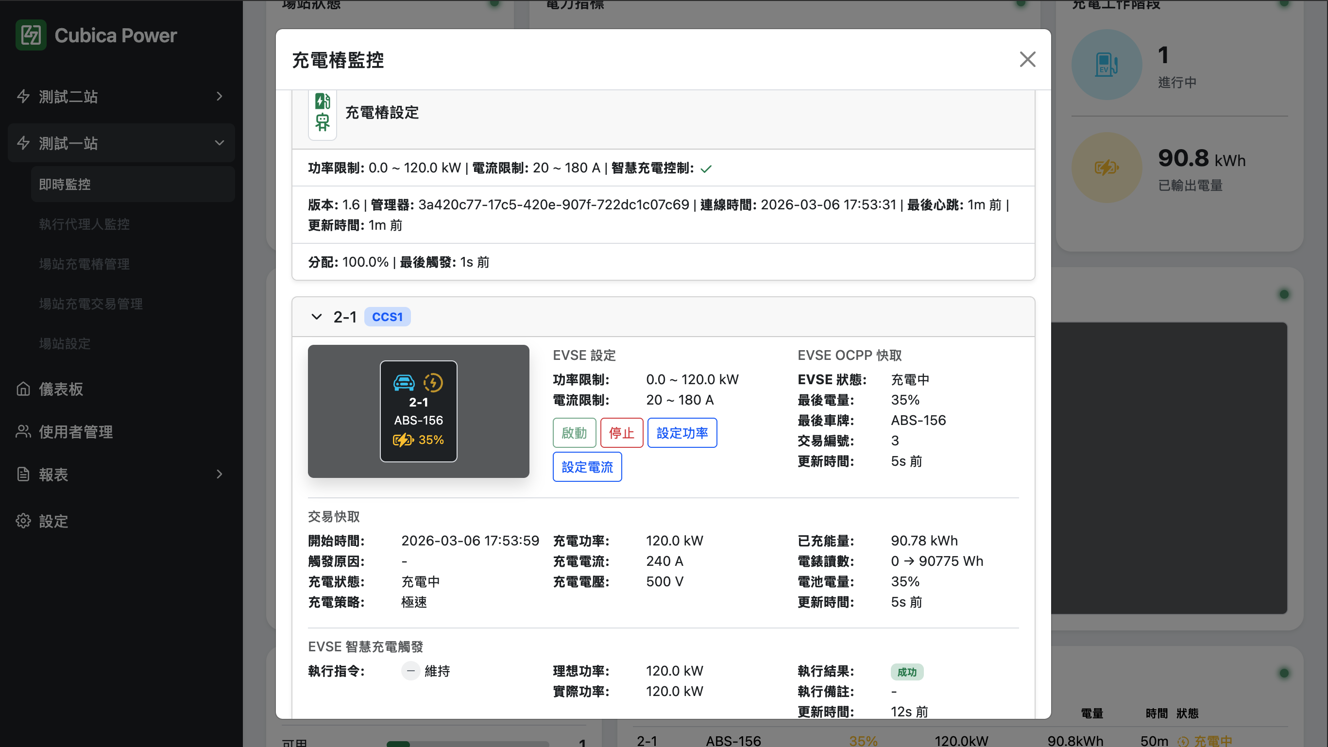Expand the 報表 submenu arrow

[220, 474]
